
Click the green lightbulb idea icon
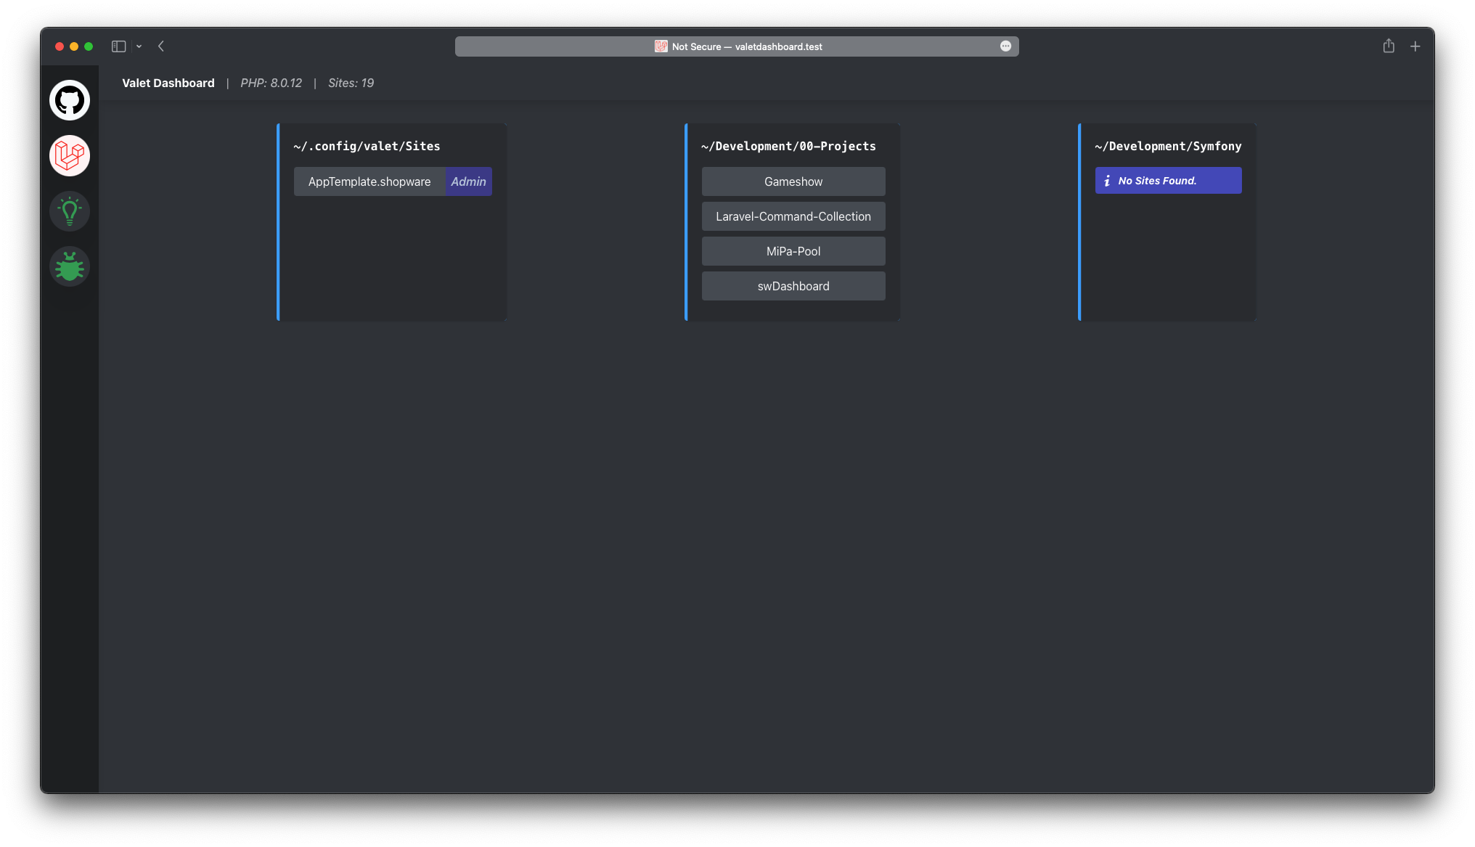70,211
